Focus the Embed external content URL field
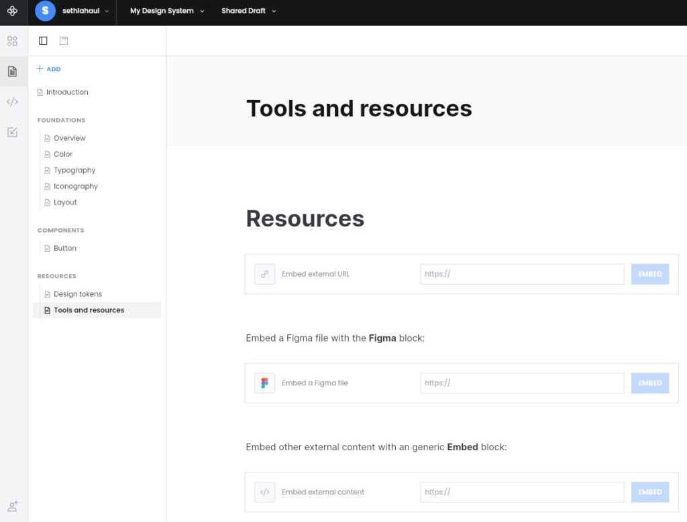 (522, 492)
